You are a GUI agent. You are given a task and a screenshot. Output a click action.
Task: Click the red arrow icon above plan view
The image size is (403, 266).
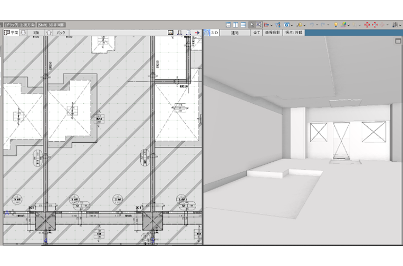197,33
